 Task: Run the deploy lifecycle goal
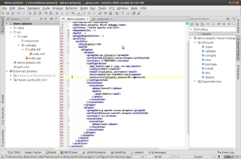click(210, 77)
